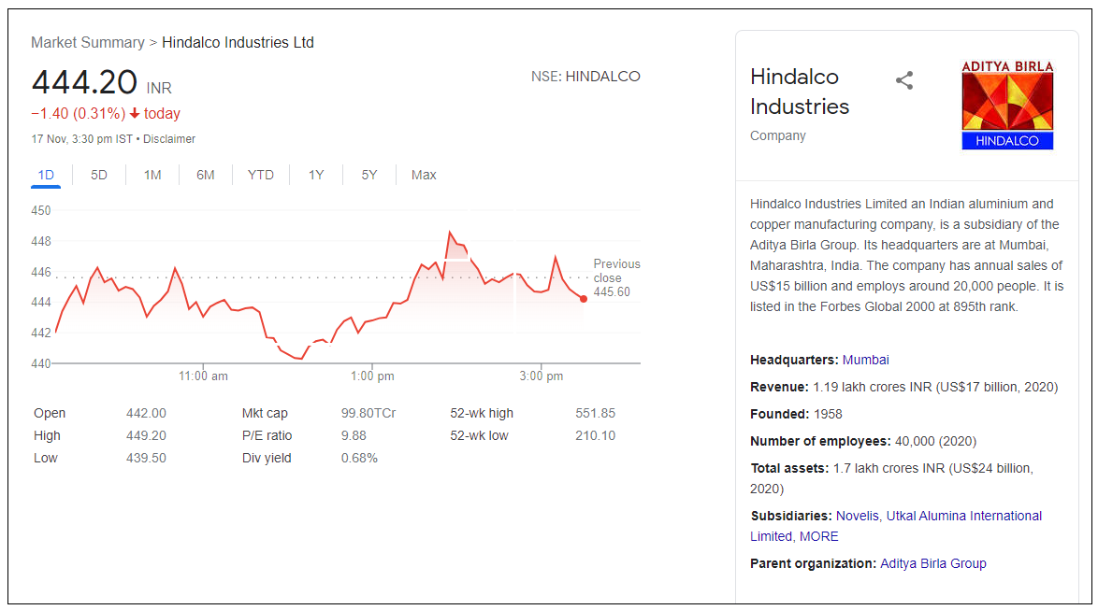Click the Number of employees entry
Viewport: 1098px width, 610px height.
862,442
